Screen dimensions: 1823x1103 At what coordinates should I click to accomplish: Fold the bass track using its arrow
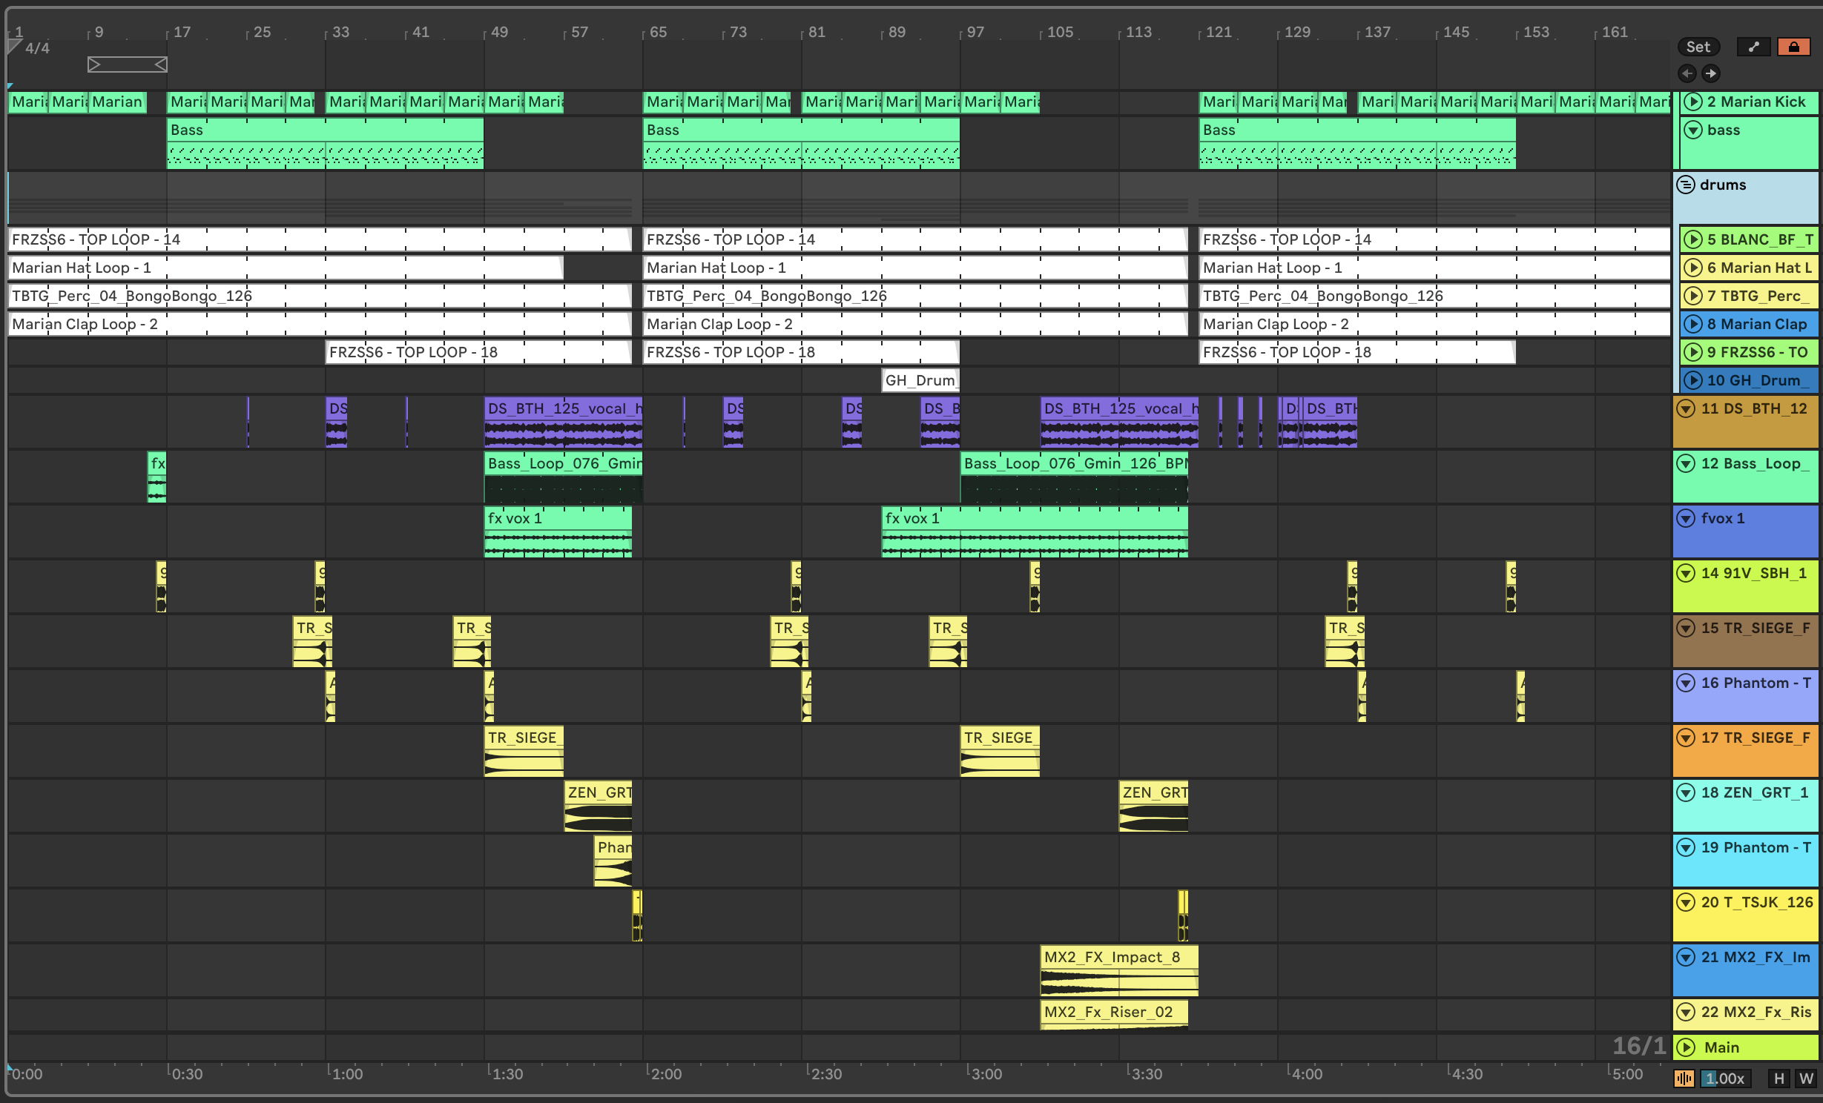(1692, 130)
